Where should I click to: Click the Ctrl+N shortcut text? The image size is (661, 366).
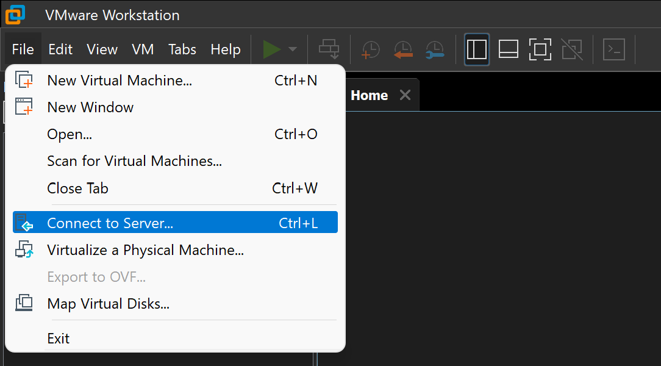pyautogui.click(x=296, y=80)
